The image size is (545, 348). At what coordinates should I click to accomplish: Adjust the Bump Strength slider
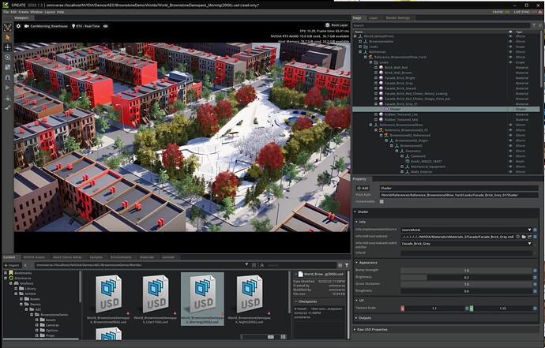(x=467, y=270)
